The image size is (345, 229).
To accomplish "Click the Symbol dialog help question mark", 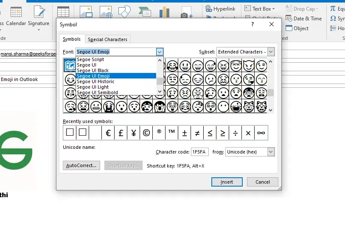I will pos(252,24).
